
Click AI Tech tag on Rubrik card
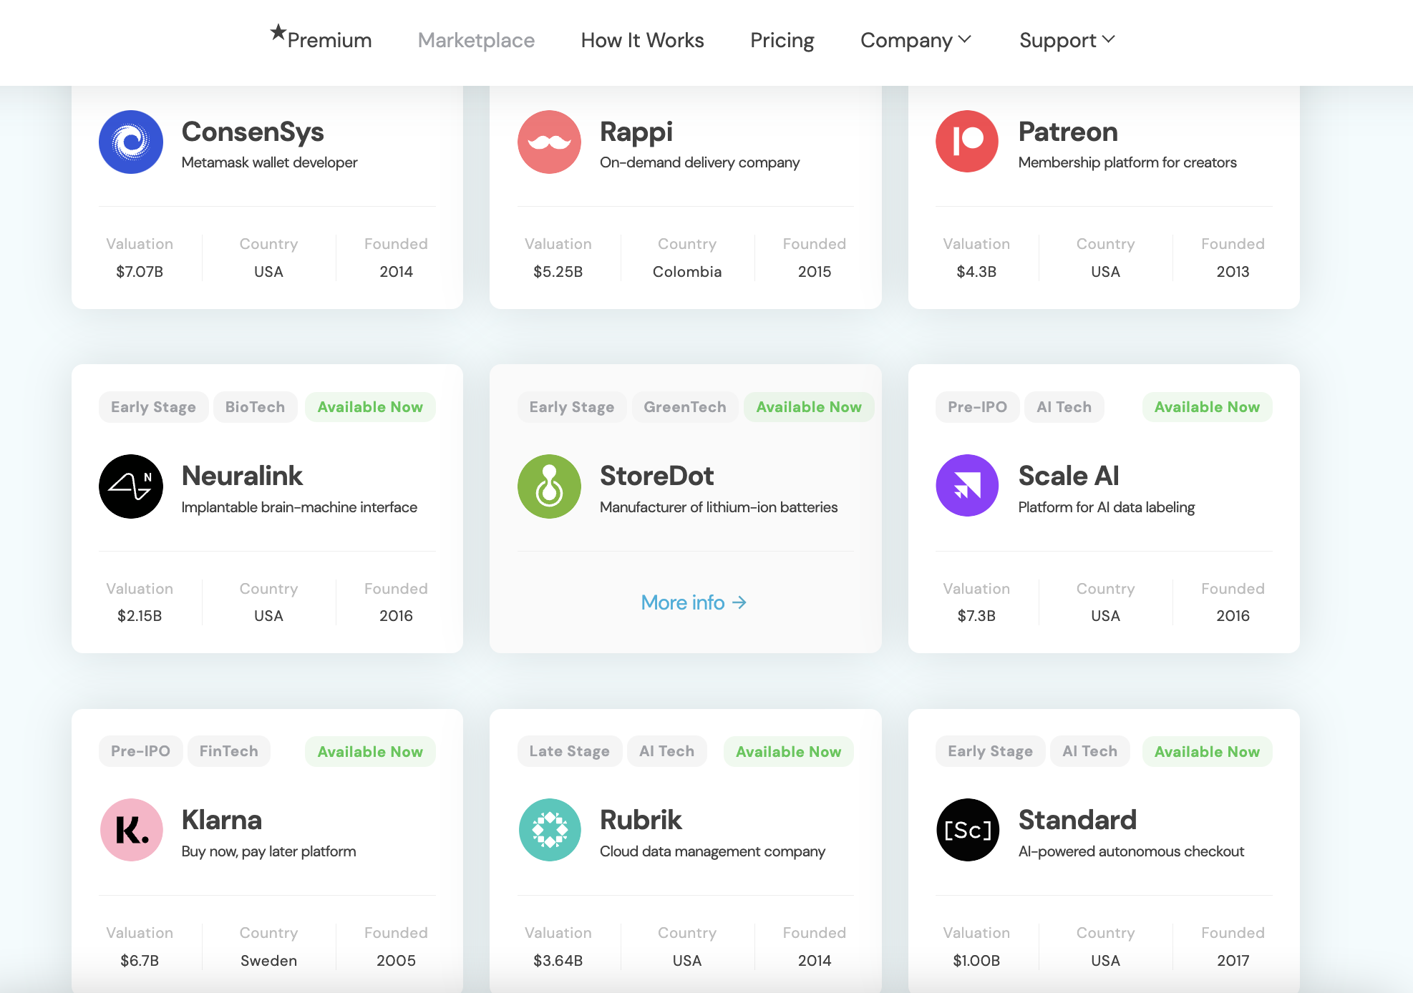(x=666, y=751)
